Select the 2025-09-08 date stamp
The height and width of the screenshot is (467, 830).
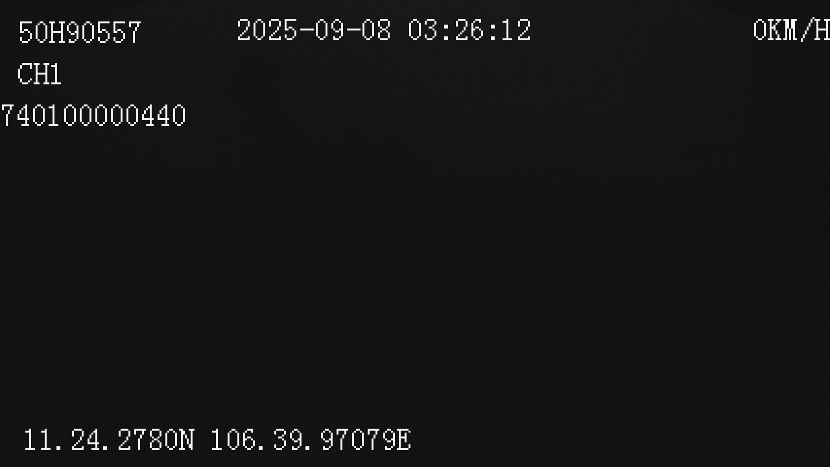coord(314,30)
